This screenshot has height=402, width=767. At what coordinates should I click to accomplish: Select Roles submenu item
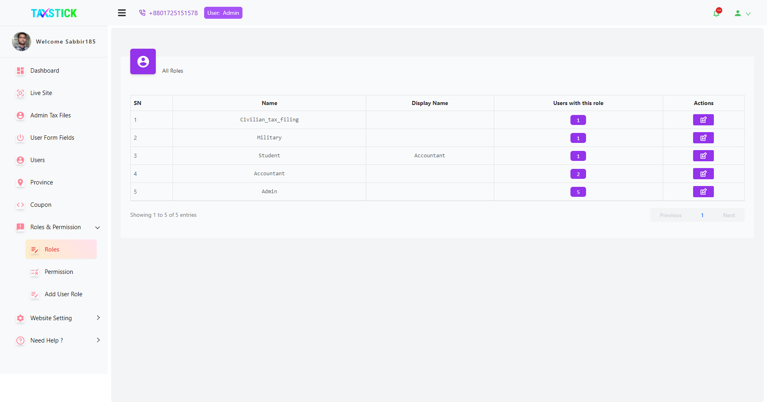[x=61, y=250]
